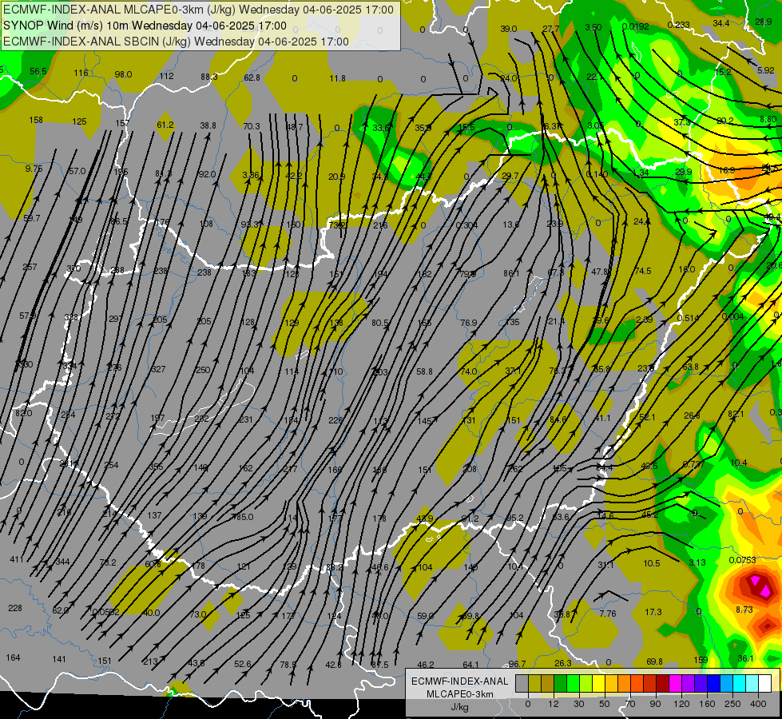
Task: Click the map value 69.8
Action: pyautogui.click(x=654, y=661)
